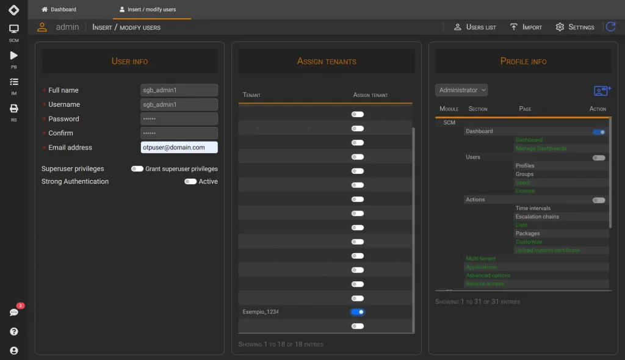625x360 pixels.
Task: Sort by Tenant column header
Action: point(251,95)
